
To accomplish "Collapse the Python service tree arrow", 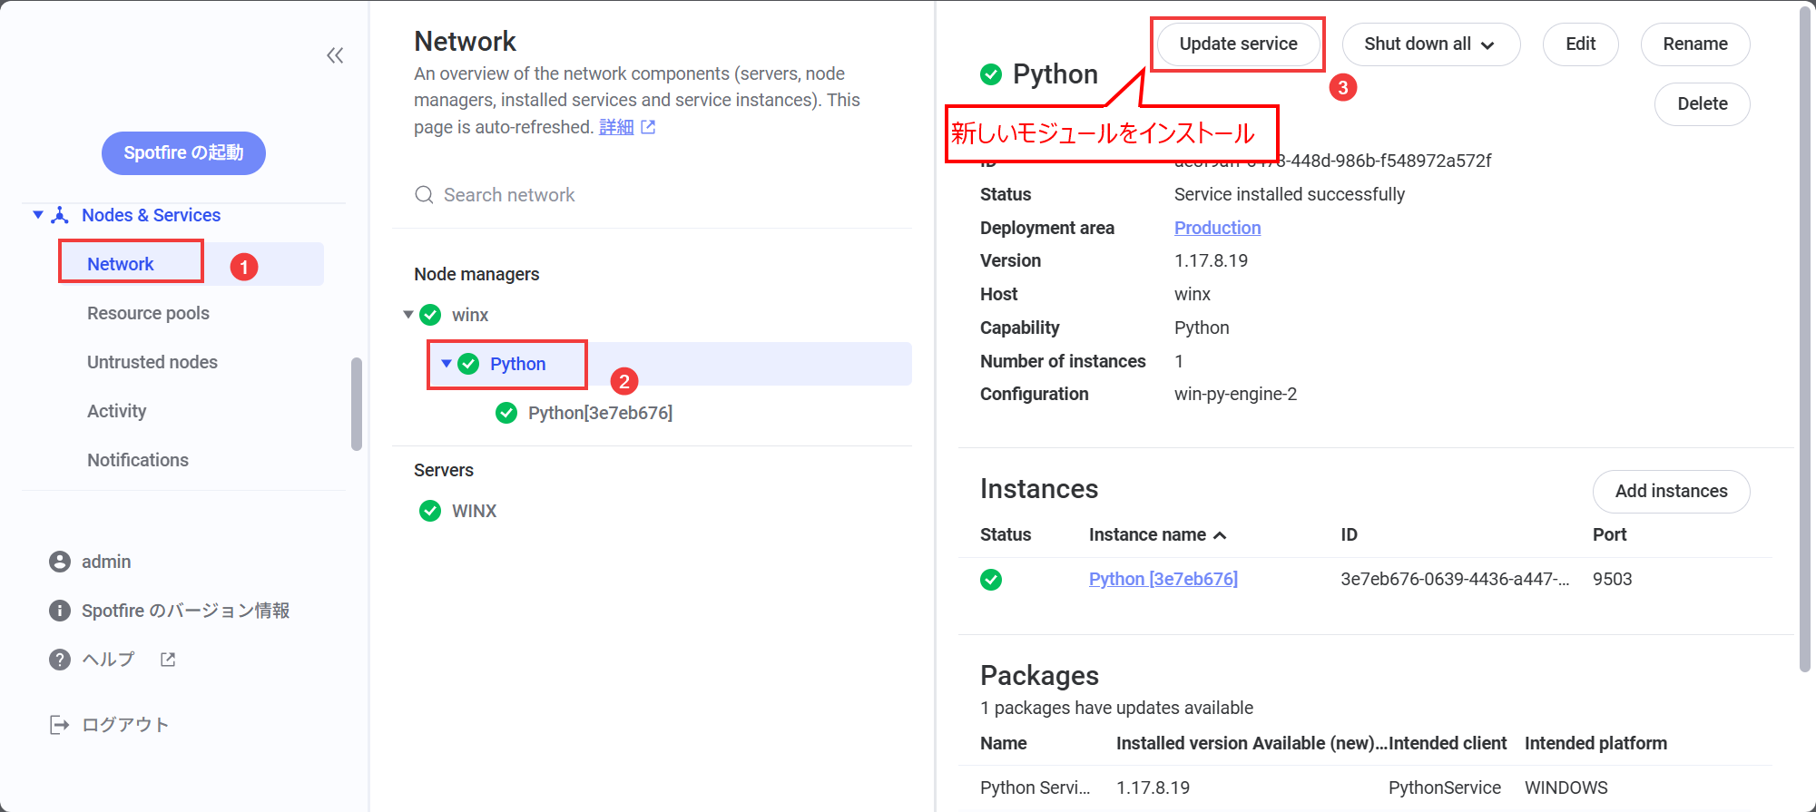I will point(447,364).
